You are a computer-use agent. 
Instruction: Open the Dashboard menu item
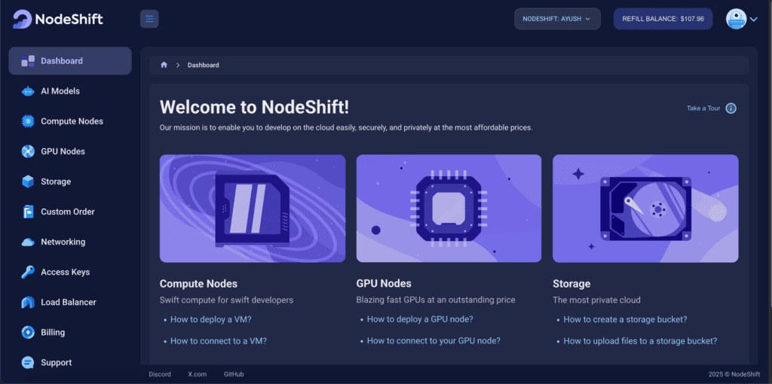click(x=70, y=61)
